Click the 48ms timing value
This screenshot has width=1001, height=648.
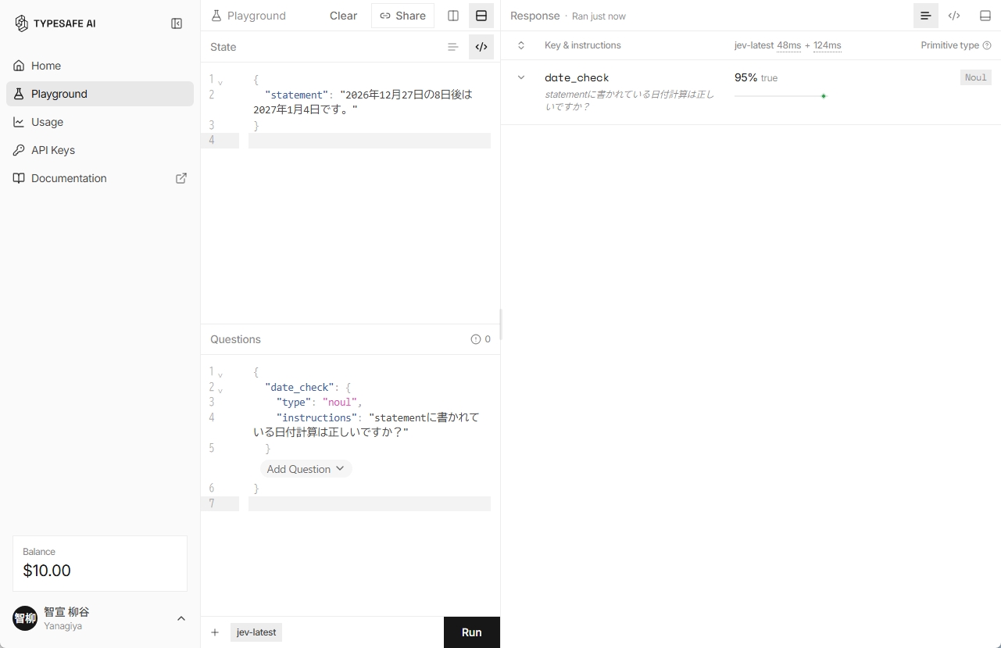(789, 45)
